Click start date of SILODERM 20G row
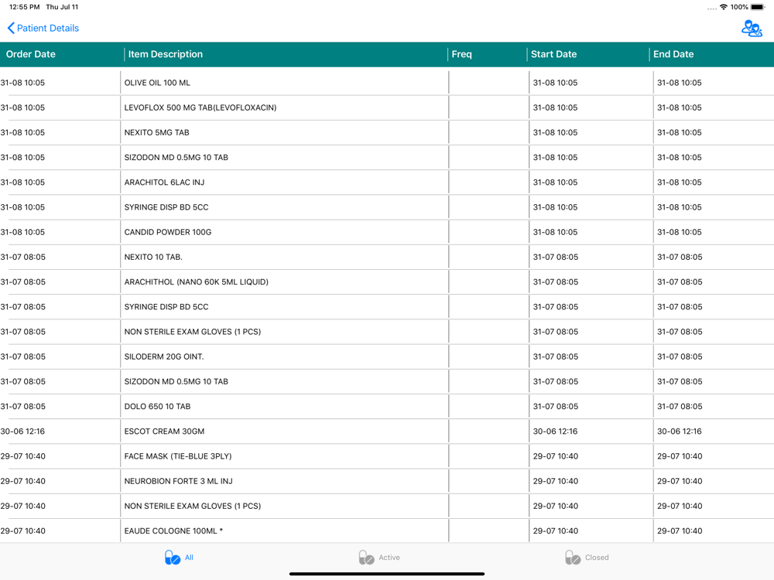 [555, 357]
